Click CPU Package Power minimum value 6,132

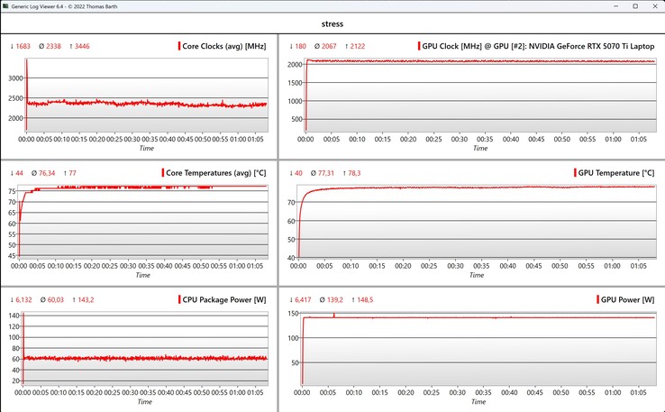click(23, 300)
